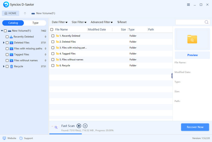Screen dimensions: 212x142
Task: Click the Tagged Files sidebar folder icon
Action: 11,54
